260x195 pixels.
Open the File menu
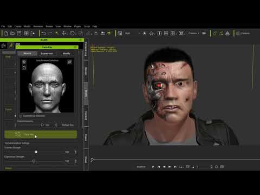pos(3,27)
